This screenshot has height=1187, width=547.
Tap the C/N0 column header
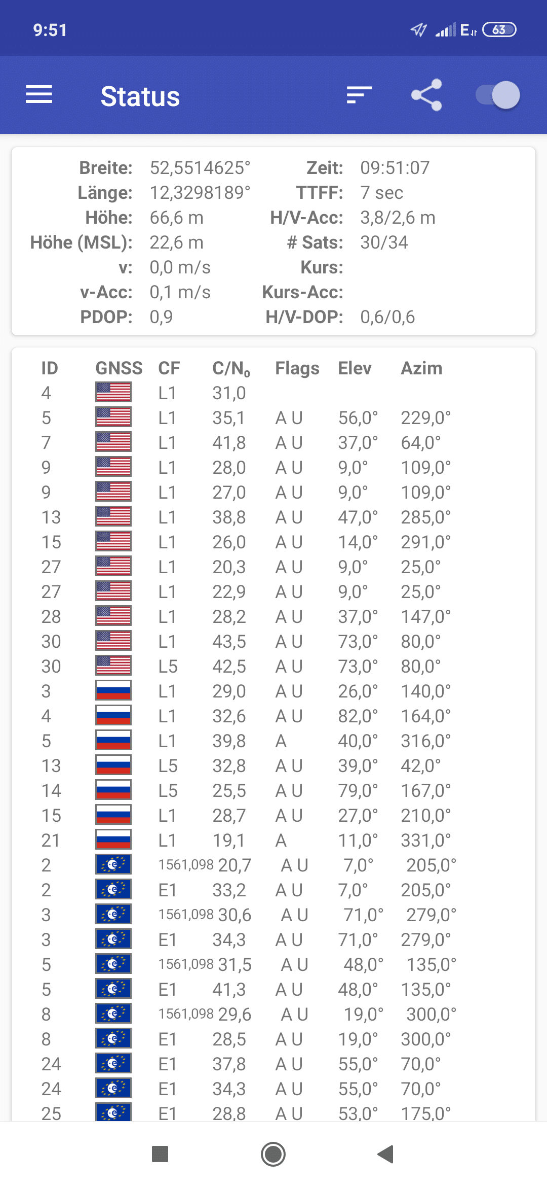tap(231, 369)
